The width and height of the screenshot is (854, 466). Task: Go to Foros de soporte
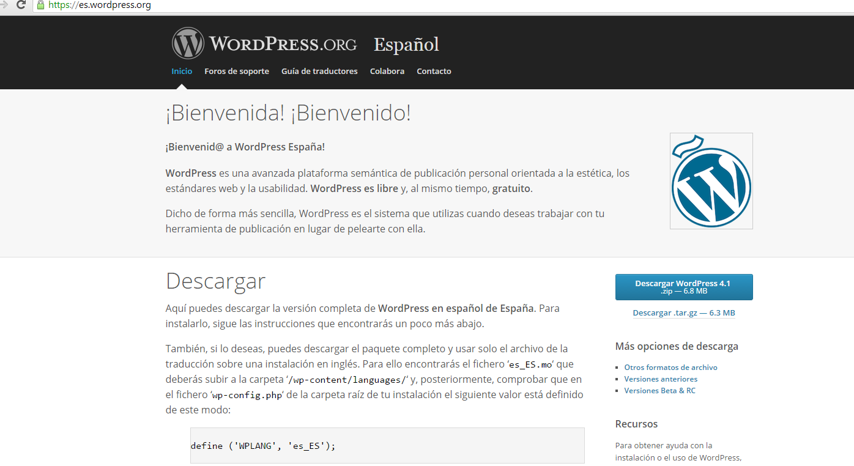[237, 72]
